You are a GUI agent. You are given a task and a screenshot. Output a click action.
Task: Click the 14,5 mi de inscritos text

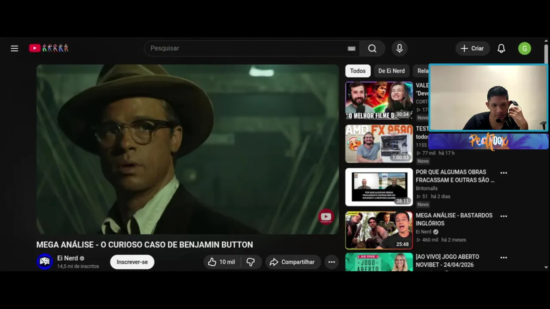[x=78, y=267]
